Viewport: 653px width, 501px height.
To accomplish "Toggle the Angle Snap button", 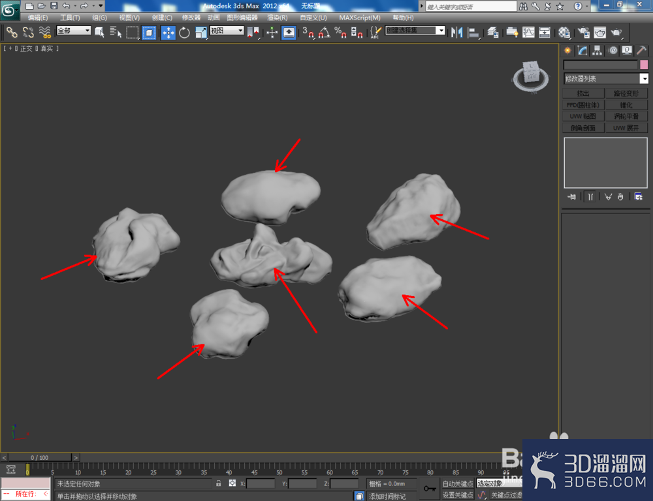I will (325, 33).
